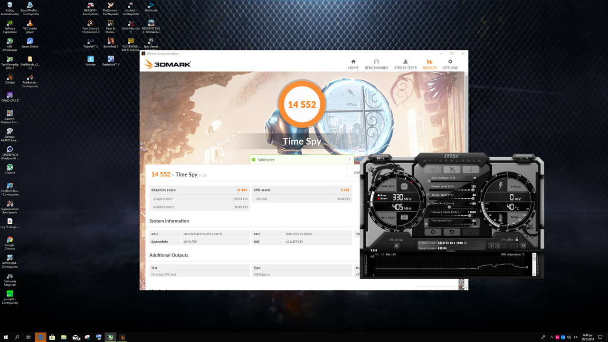Select the 3DMark desktop shortcut
608x342 pixels.
(x=9, y=79)
